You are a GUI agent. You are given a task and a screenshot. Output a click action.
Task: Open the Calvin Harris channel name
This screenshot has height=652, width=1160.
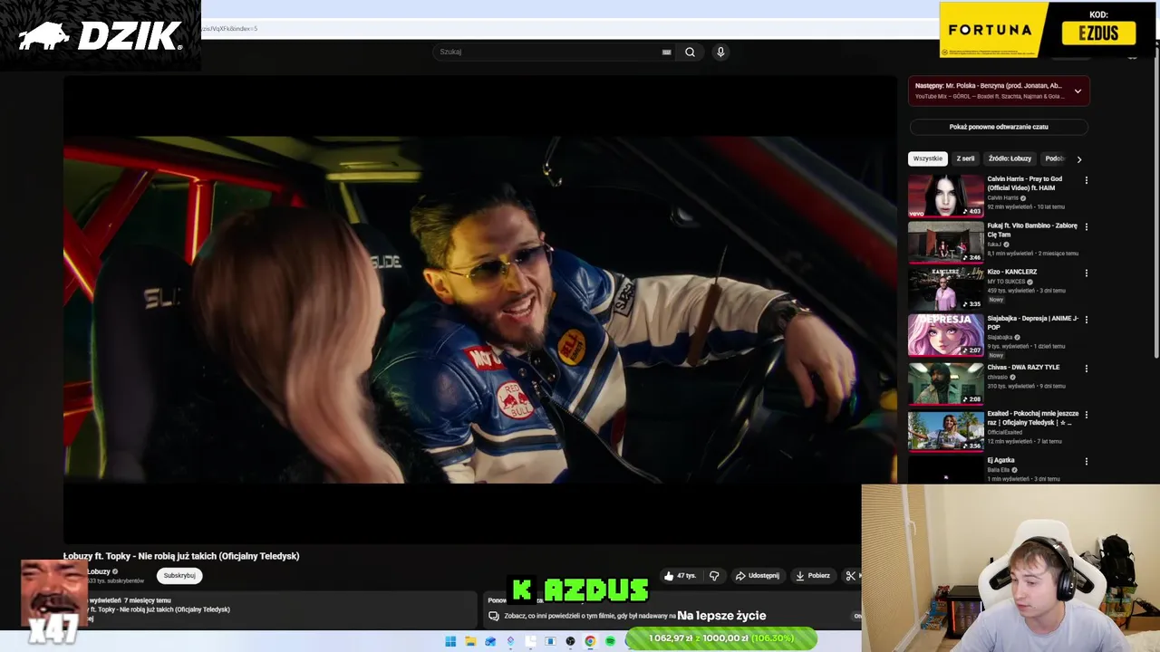[1002, 197]
